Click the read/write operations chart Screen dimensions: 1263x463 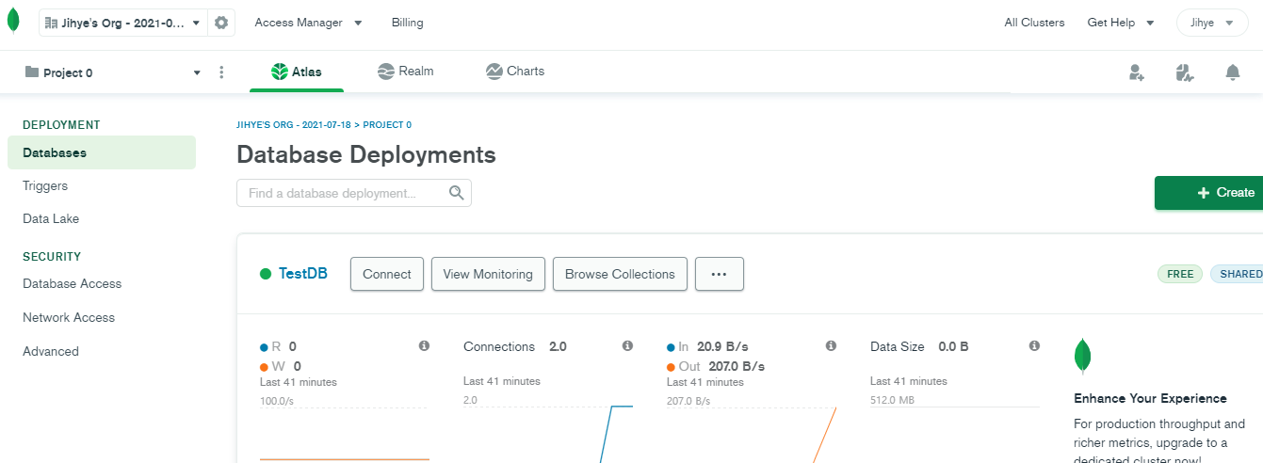point(345,434)
